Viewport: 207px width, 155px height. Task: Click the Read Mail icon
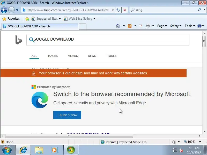pyautogui.click(x=141, y=26)
